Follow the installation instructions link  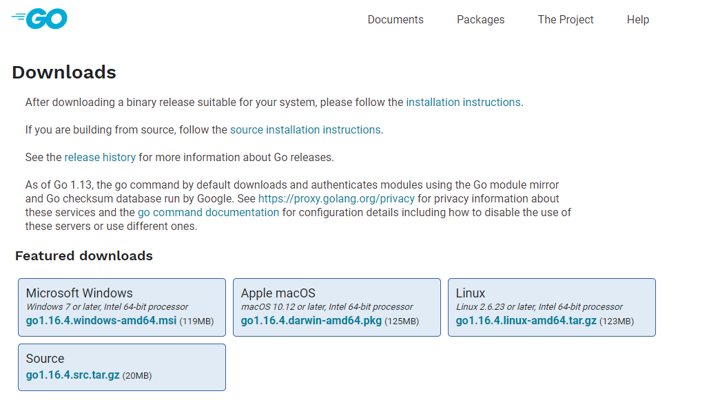(463, 102)
